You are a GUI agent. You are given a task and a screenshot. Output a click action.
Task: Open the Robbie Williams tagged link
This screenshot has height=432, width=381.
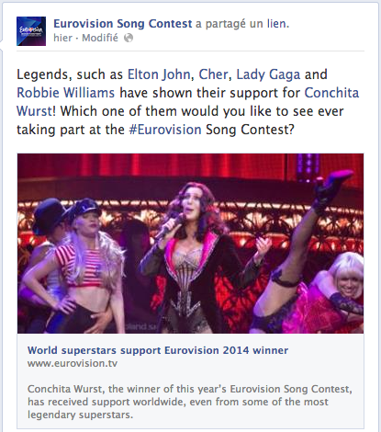(x=65, y=93)
